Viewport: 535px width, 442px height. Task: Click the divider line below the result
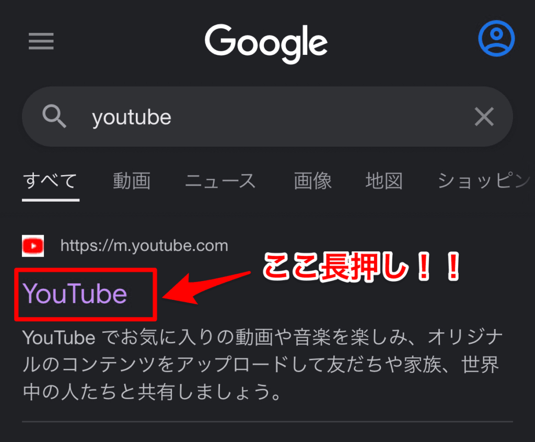[x=267, y=422]
